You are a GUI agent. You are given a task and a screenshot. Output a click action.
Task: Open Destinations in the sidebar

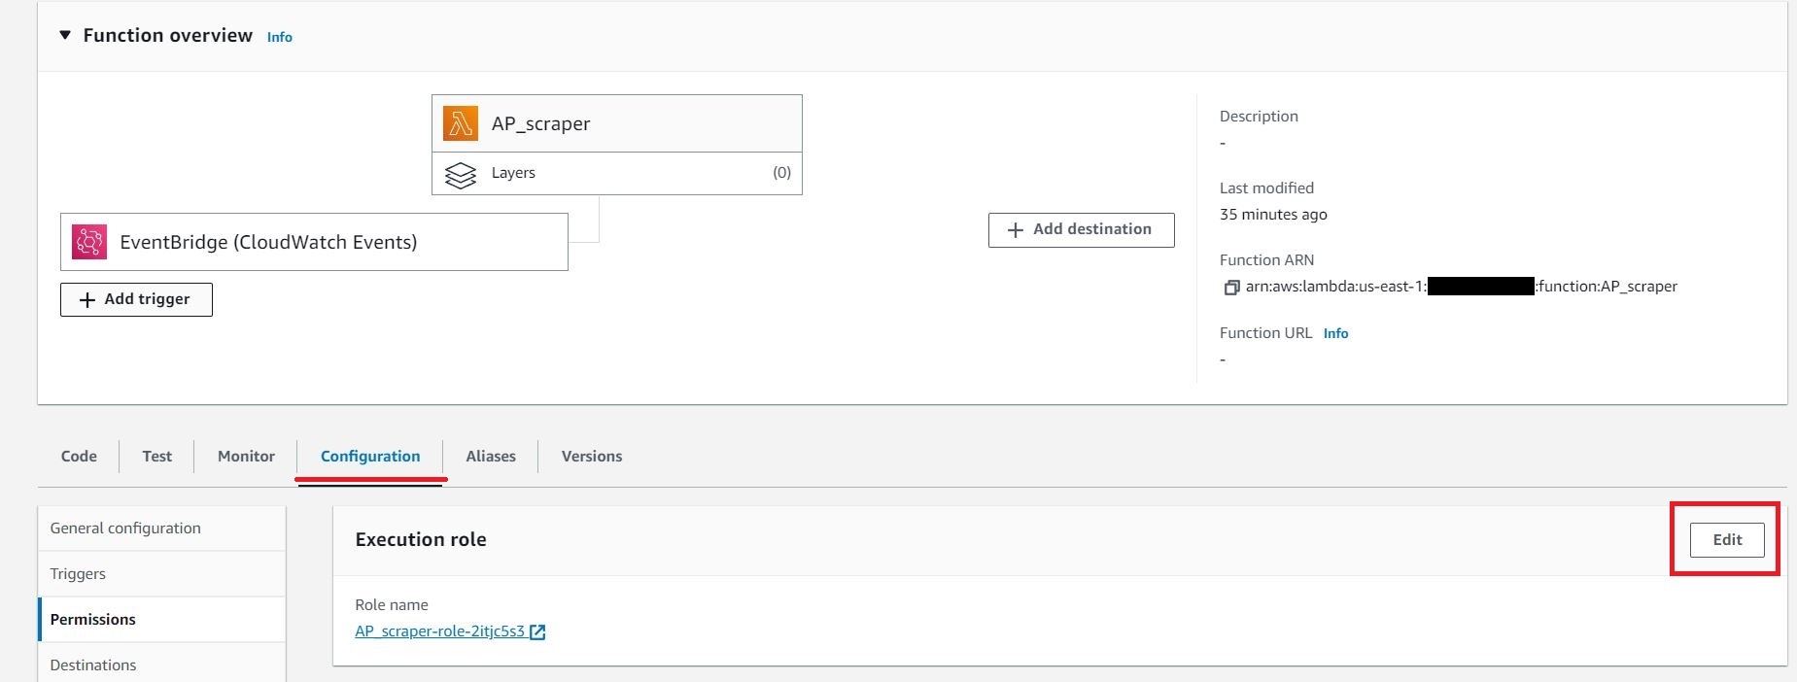pyautogui.click(x=161, y=665)
